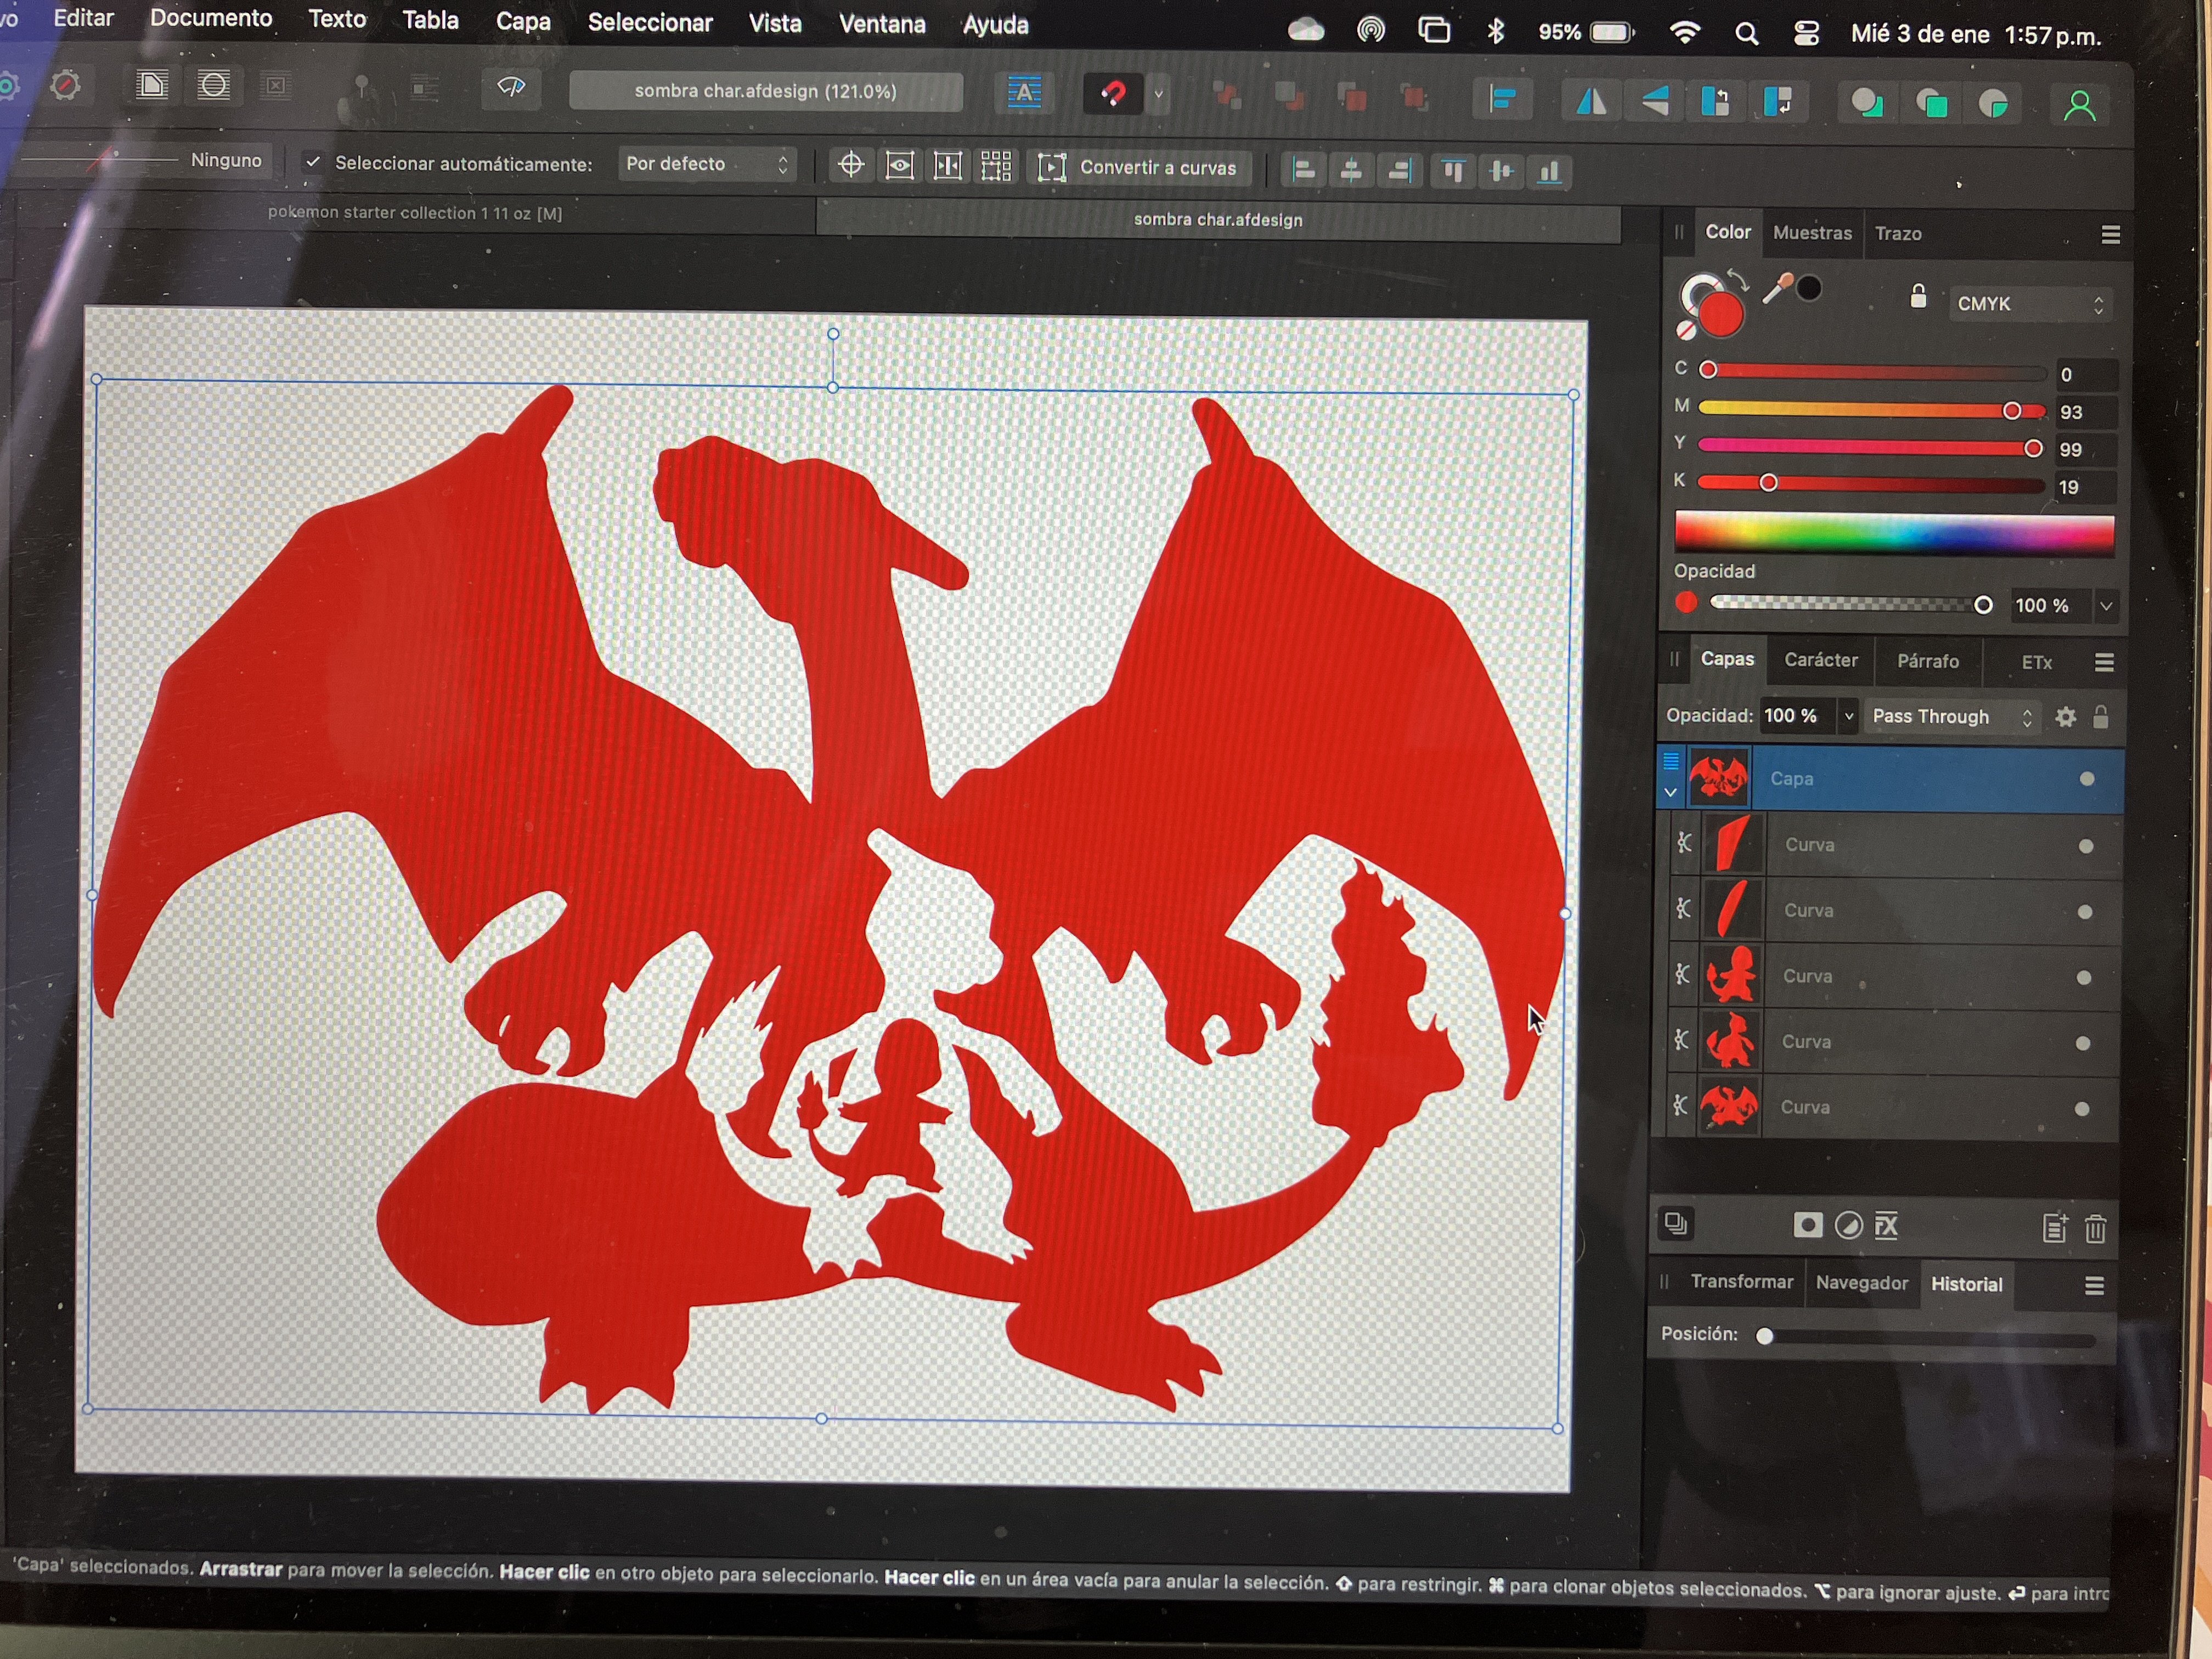Click the Boolean Subtract shapes icon

point(1931,103)
